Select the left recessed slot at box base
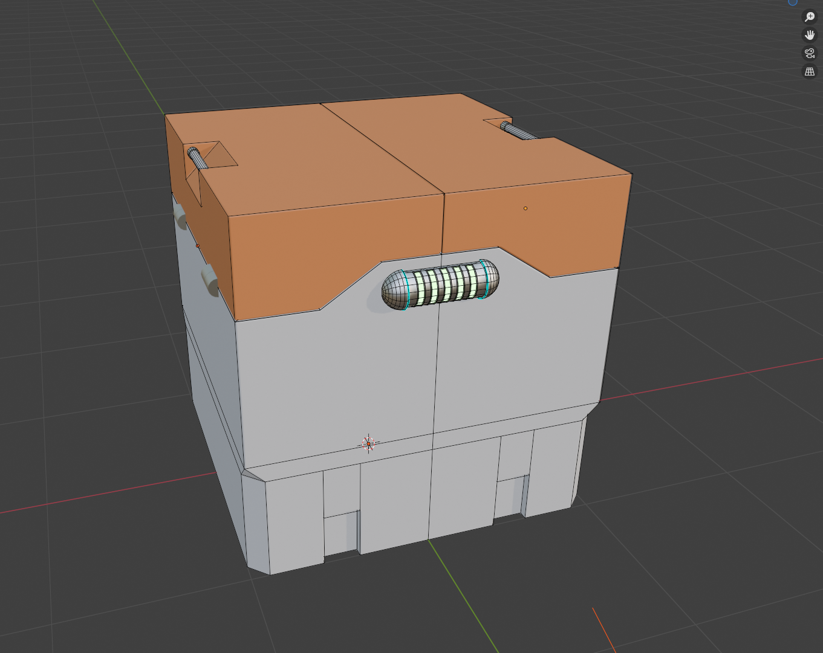Viewport: 823px width, 653px height. pos(340,532)
